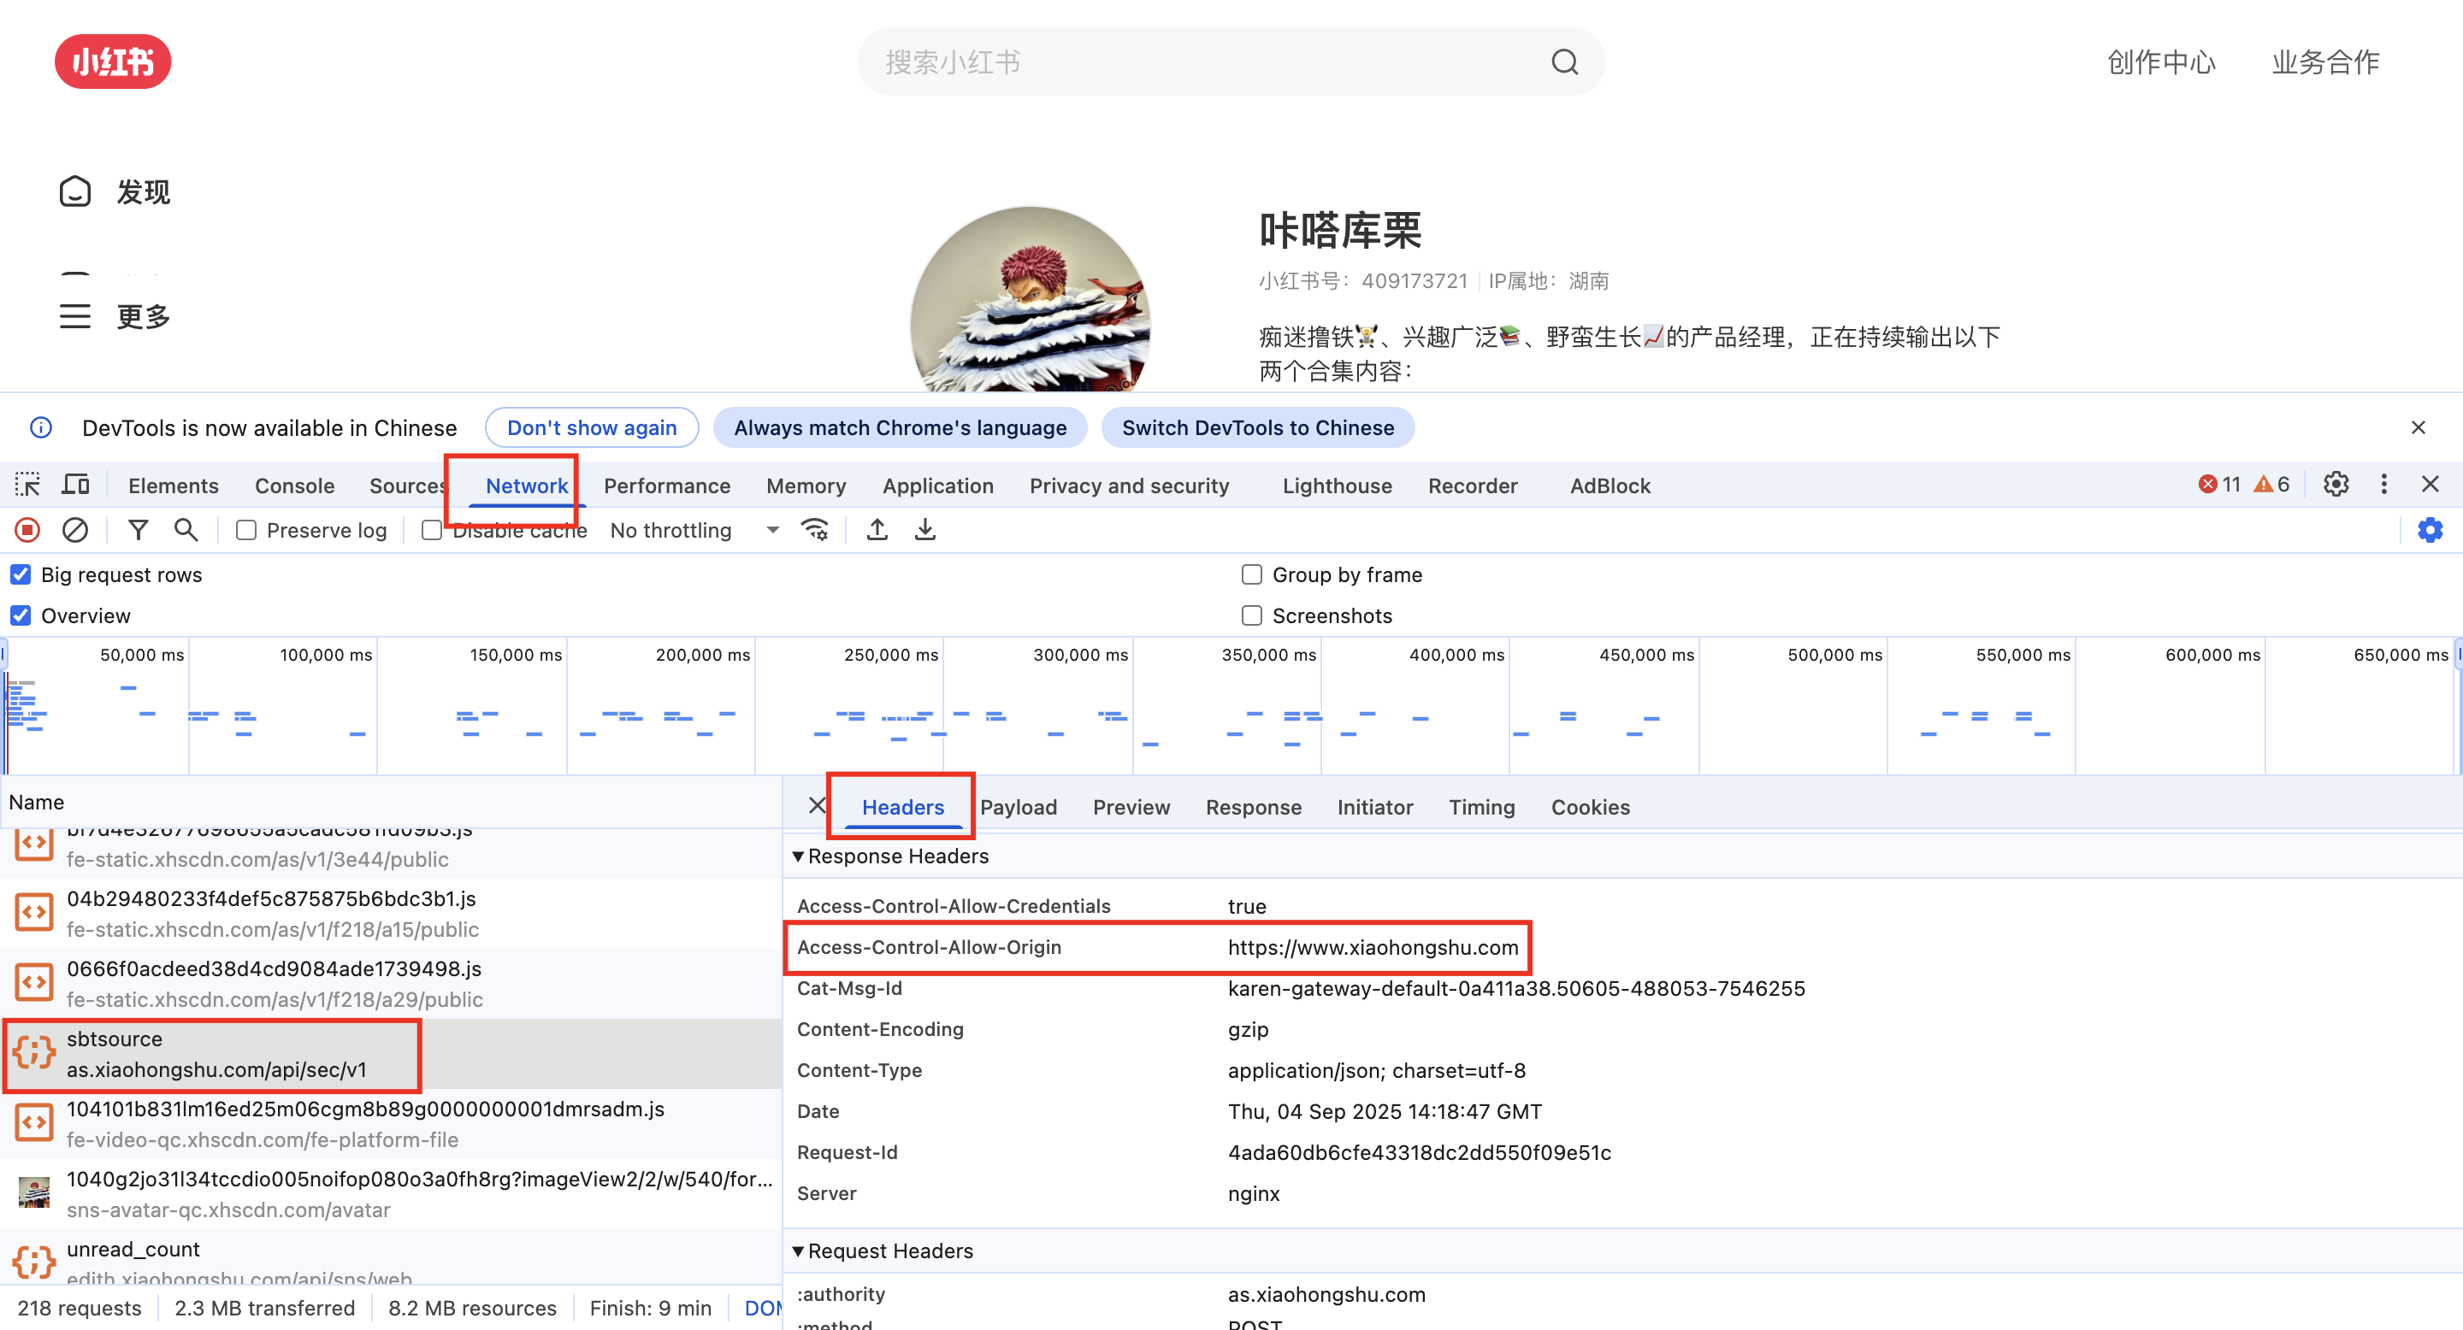Toggle the network filter funnel icon
The image size is (2463, 1330).
coord(138,530)
